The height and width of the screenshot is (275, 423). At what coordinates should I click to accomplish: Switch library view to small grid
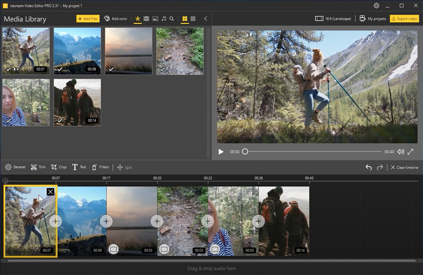(x=193, y=19)
